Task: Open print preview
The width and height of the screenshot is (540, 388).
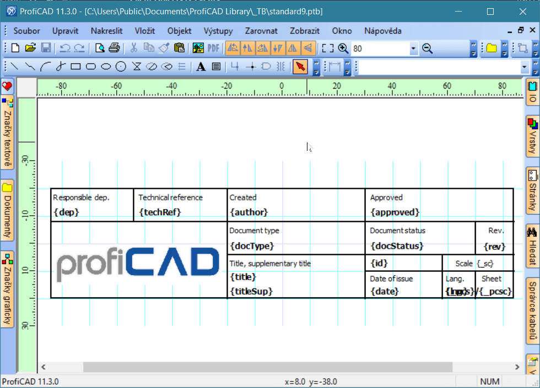Action: pos(100,48)
